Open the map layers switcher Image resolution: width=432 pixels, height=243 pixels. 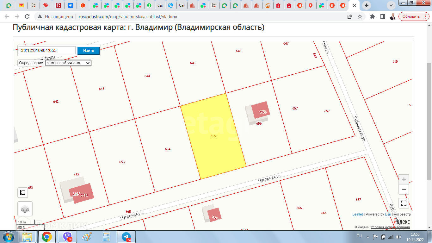[x=25, y=209]
